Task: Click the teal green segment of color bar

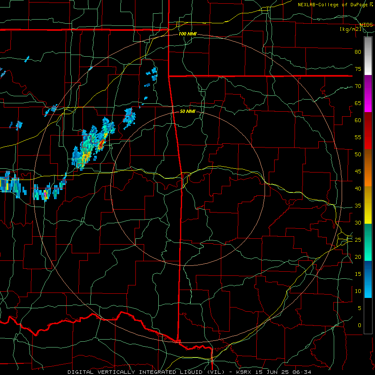Action: pyautogui.click(x=368, y=242)
